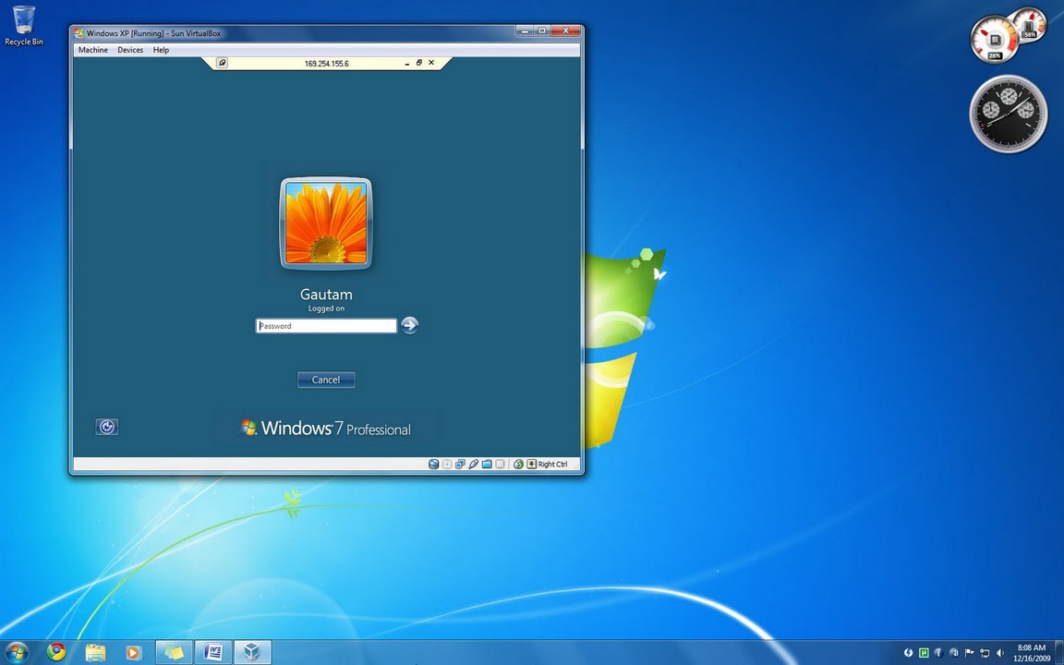Submit password with the arrow button
Viewport: 1064px width, 665px height.
click(409, 326)
